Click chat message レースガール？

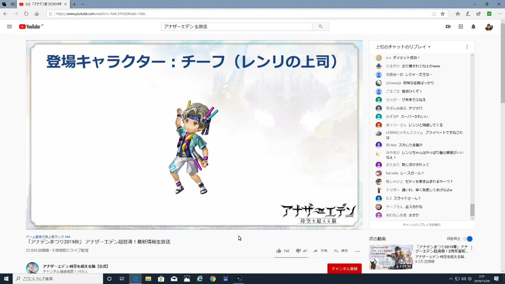[x=412, y=173]
